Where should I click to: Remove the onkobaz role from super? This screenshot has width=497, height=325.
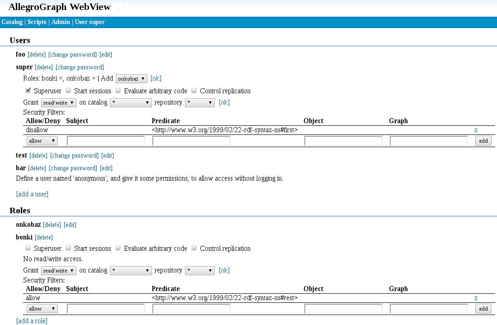point(94,78)
